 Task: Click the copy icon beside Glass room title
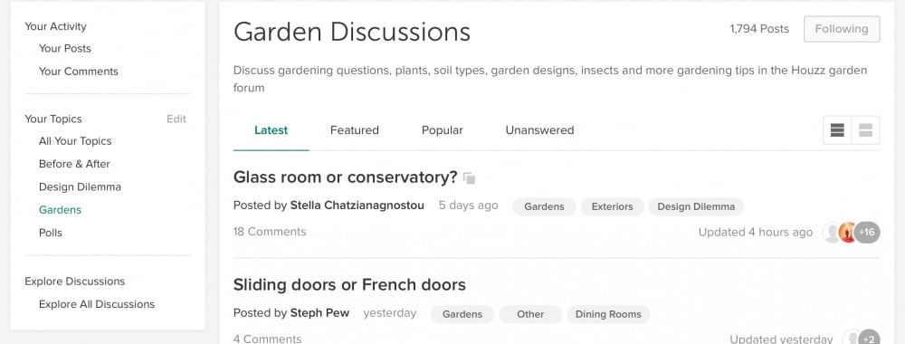click(x=469, y=178)
